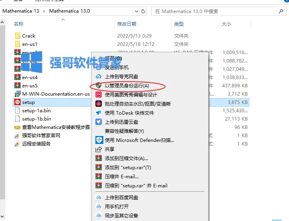The height and width of the screenshot is (221, 289).
Task: Click the en-us5 WinRAR archive icon
Action: click(x=17, y=85)
